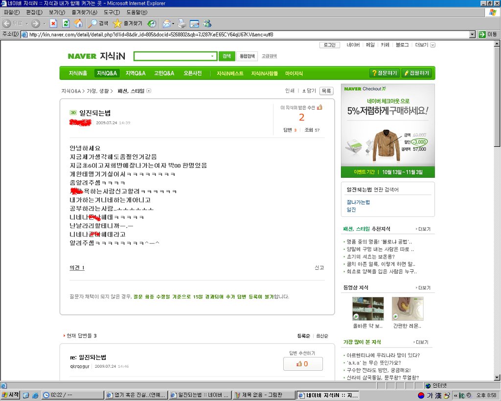Click the 목록 list button
Screen dimensions: 501x401
pyautogui.click(x=326, y=91)
